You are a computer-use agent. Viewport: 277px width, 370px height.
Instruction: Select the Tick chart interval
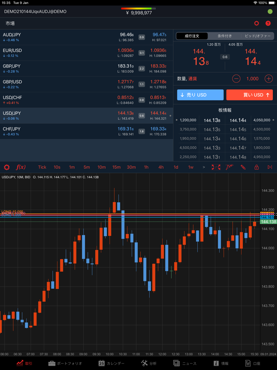42,167
